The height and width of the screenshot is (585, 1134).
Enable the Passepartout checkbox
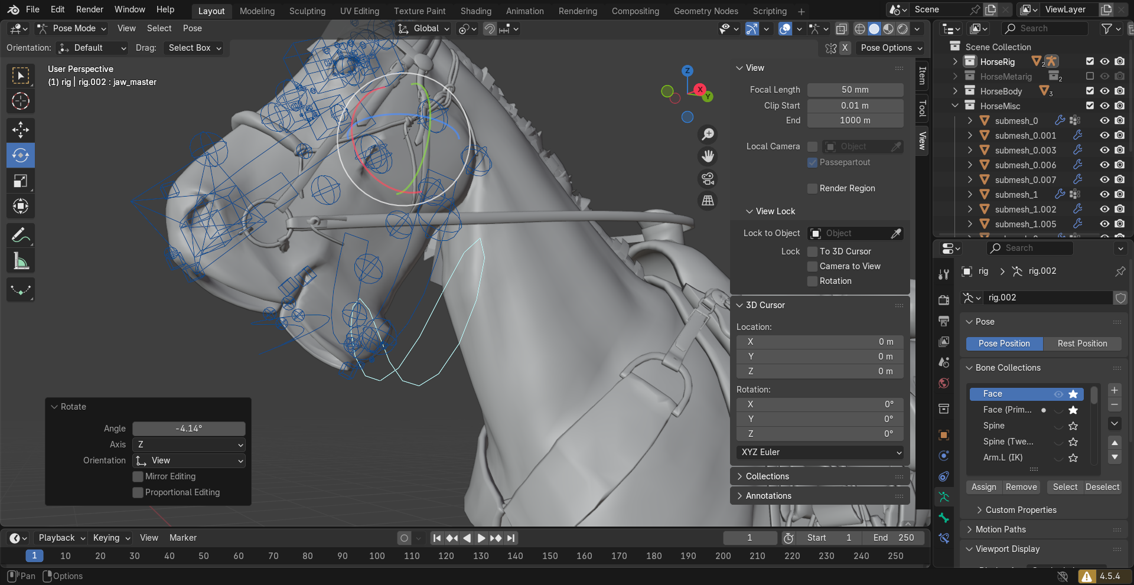pos(813,162)
